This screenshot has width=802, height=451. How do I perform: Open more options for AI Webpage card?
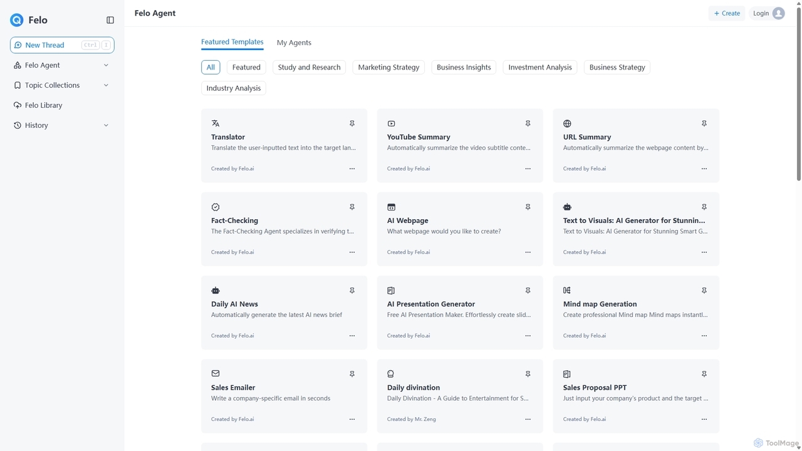pyautogui.click(x=528, y=252)
